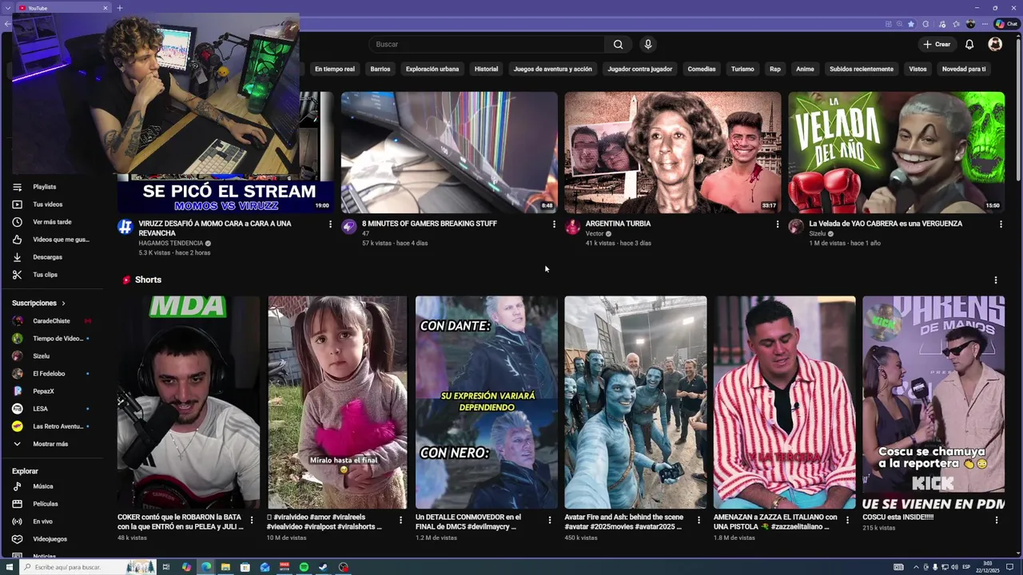Select the Turismo filter chip
Screen dimensions: 1023x575
(742, 69)
